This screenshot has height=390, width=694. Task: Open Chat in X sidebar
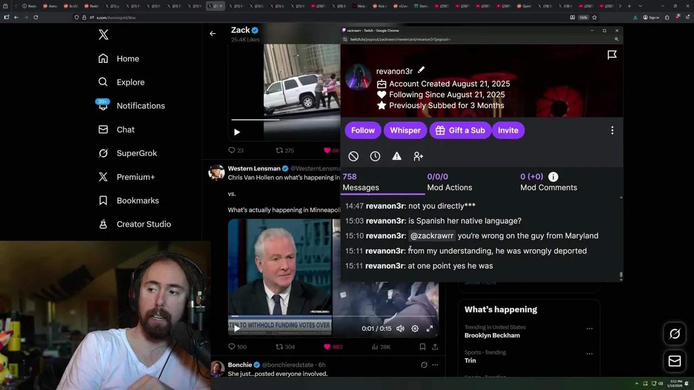click(117, 129)
